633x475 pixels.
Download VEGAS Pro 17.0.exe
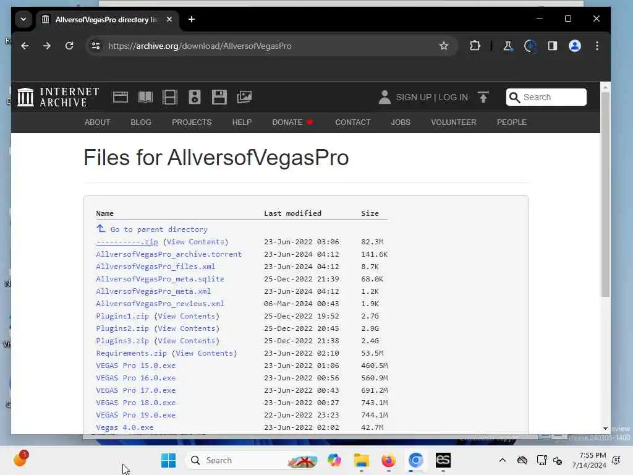tap(135, 391)
